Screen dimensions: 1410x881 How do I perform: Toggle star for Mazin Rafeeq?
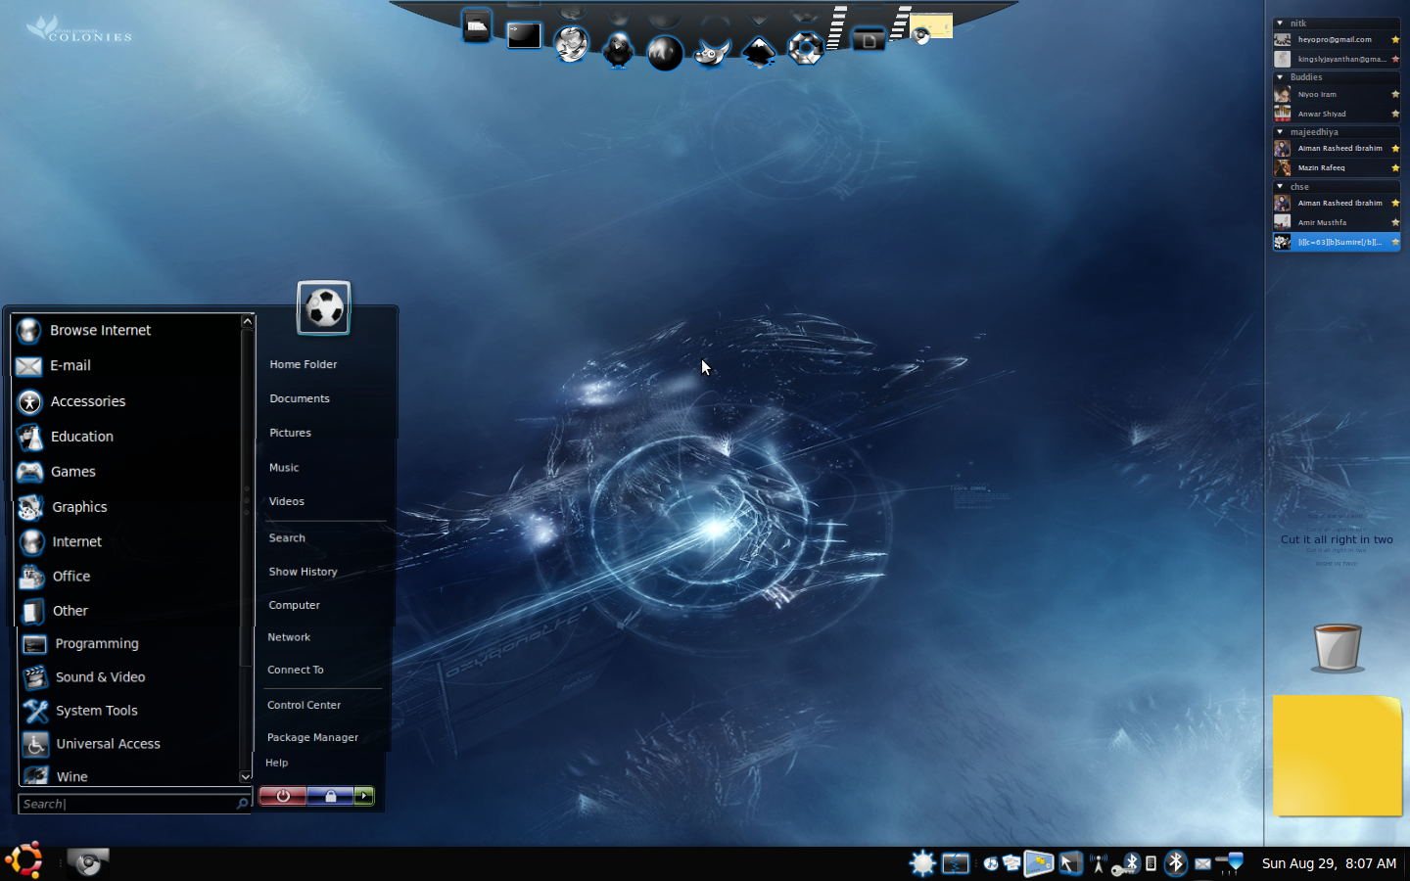click(1395, 168)
